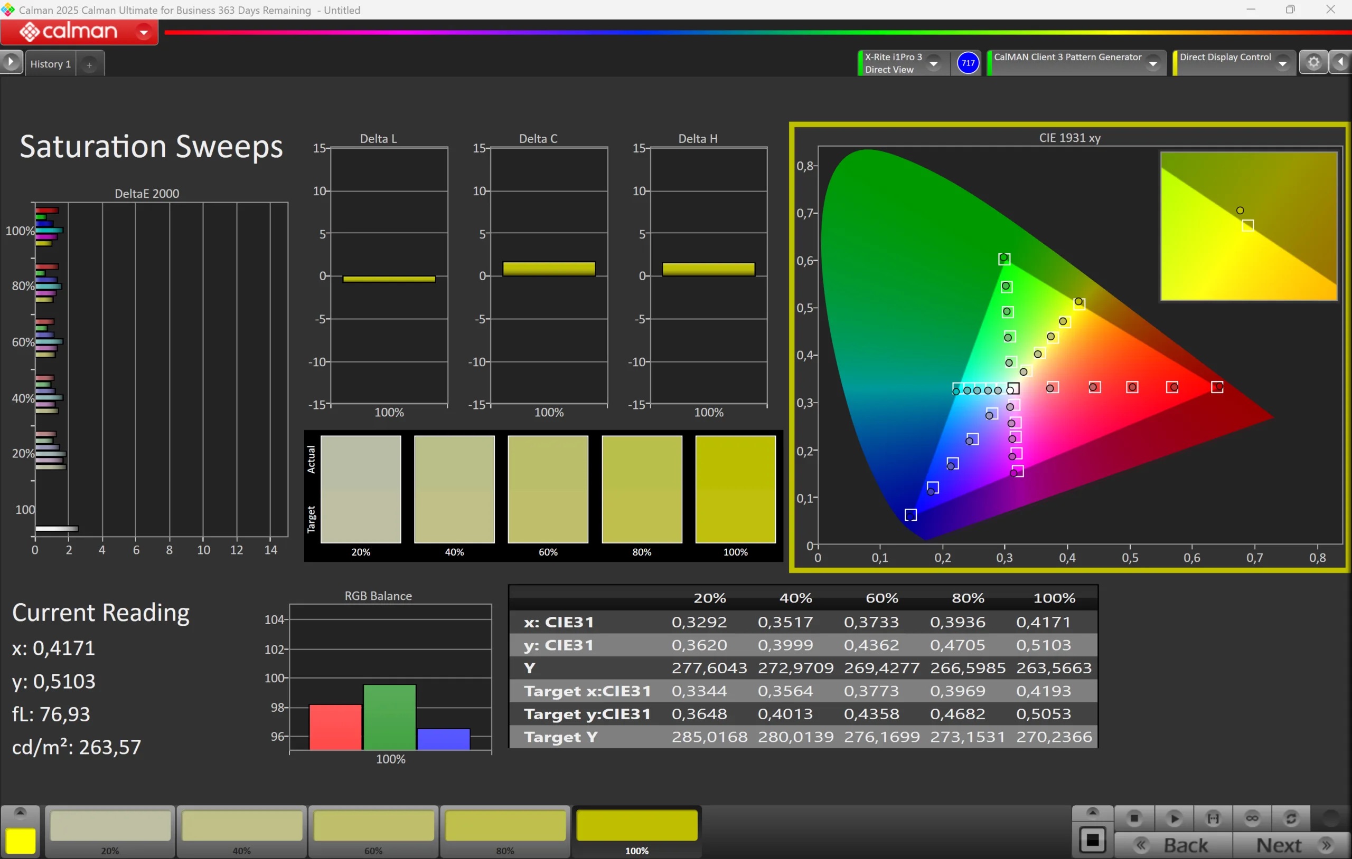The image size is (1352, 859).
Task: Click the blue 717 meter indicator
Action: (x=968, y=63)
